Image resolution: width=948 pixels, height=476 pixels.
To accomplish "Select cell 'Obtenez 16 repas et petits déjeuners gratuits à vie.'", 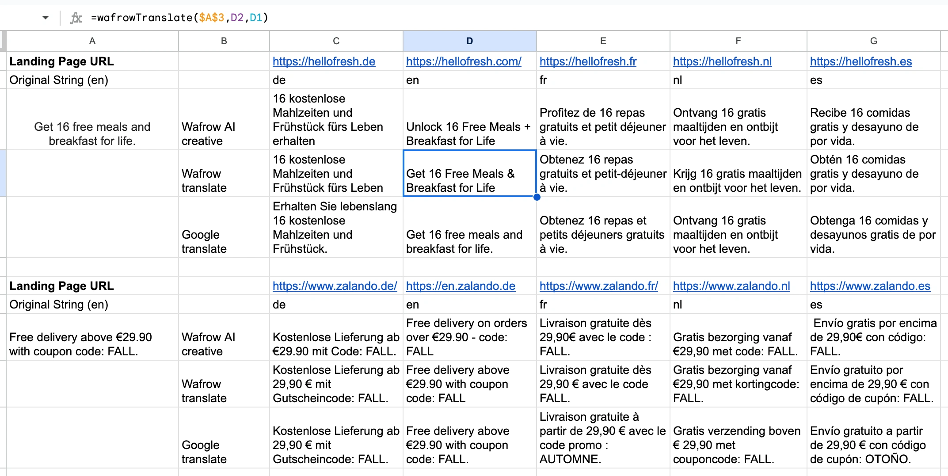I will (x=603, y=227).
